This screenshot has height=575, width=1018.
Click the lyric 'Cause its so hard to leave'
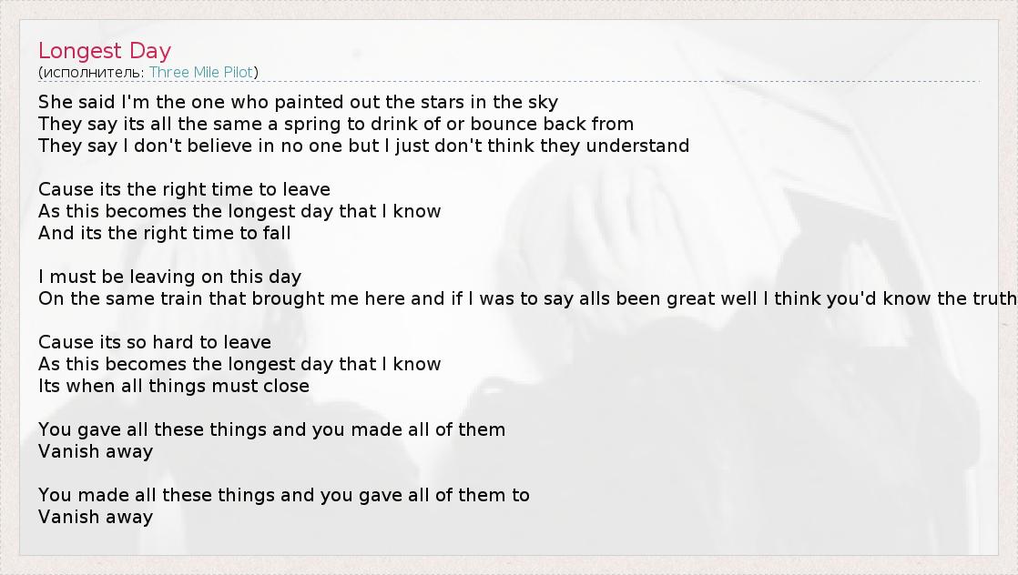pos(155,342)
